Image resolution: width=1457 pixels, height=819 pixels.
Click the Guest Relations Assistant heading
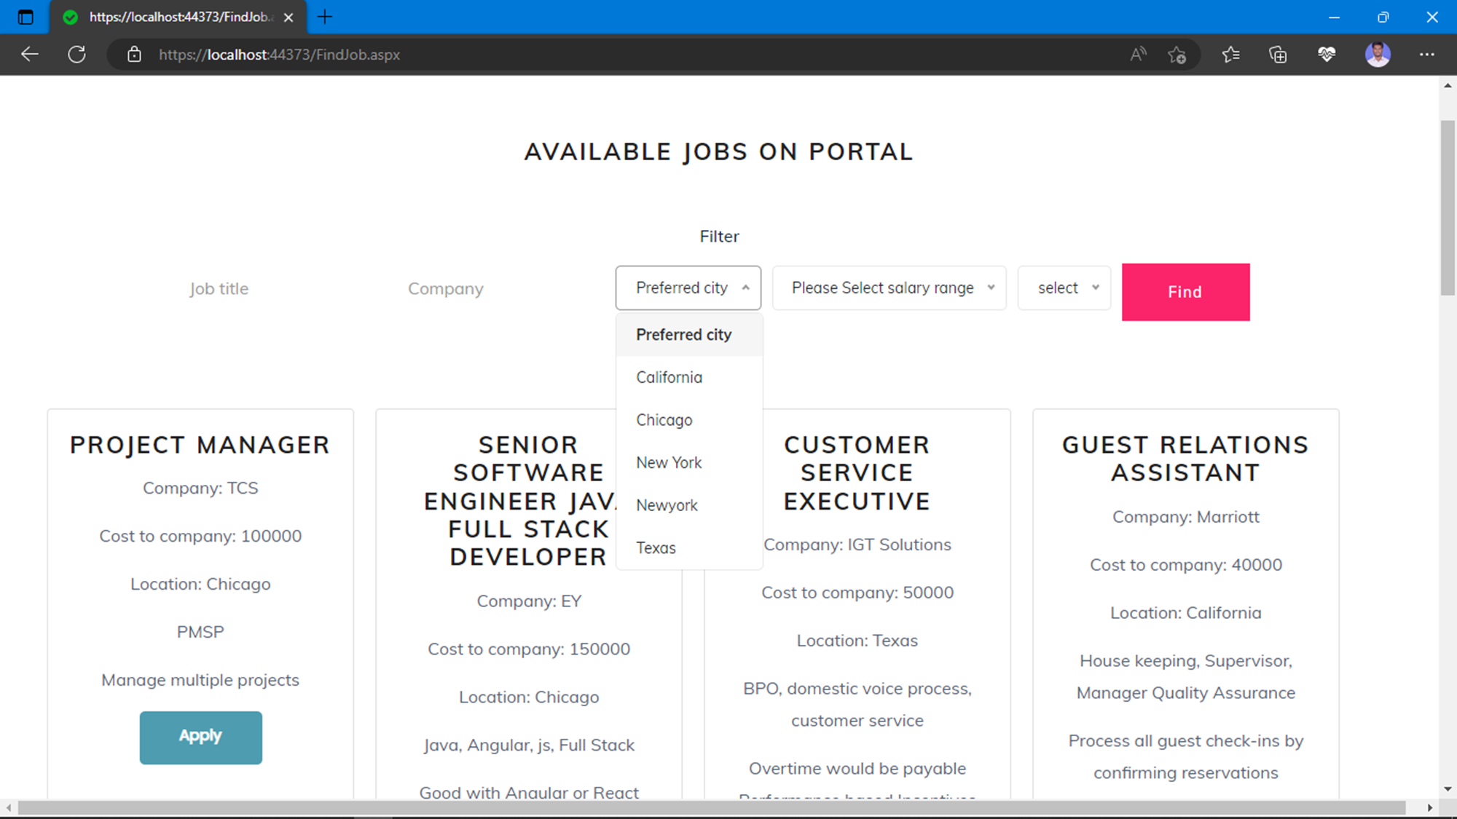(1185, 459)
